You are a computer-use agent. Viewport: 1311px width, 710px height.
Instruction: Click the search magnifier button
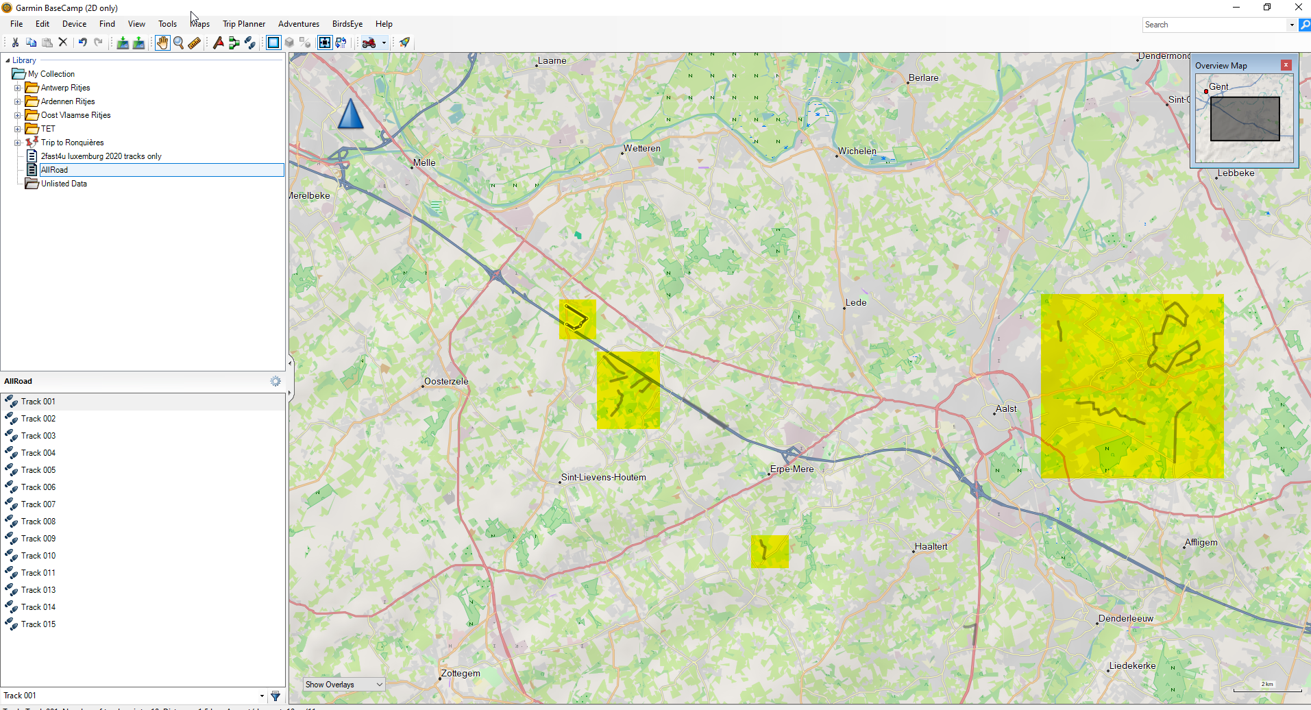pyautogui.click(x=1305, y=25)
